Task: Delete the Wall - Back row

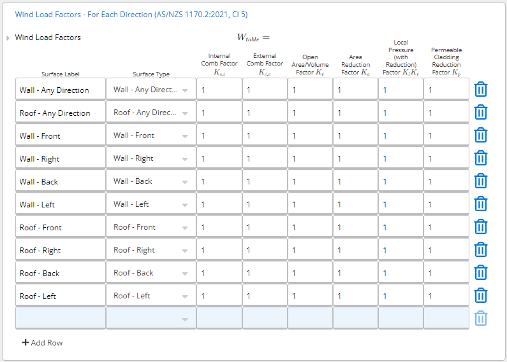Action: [480, 181]
